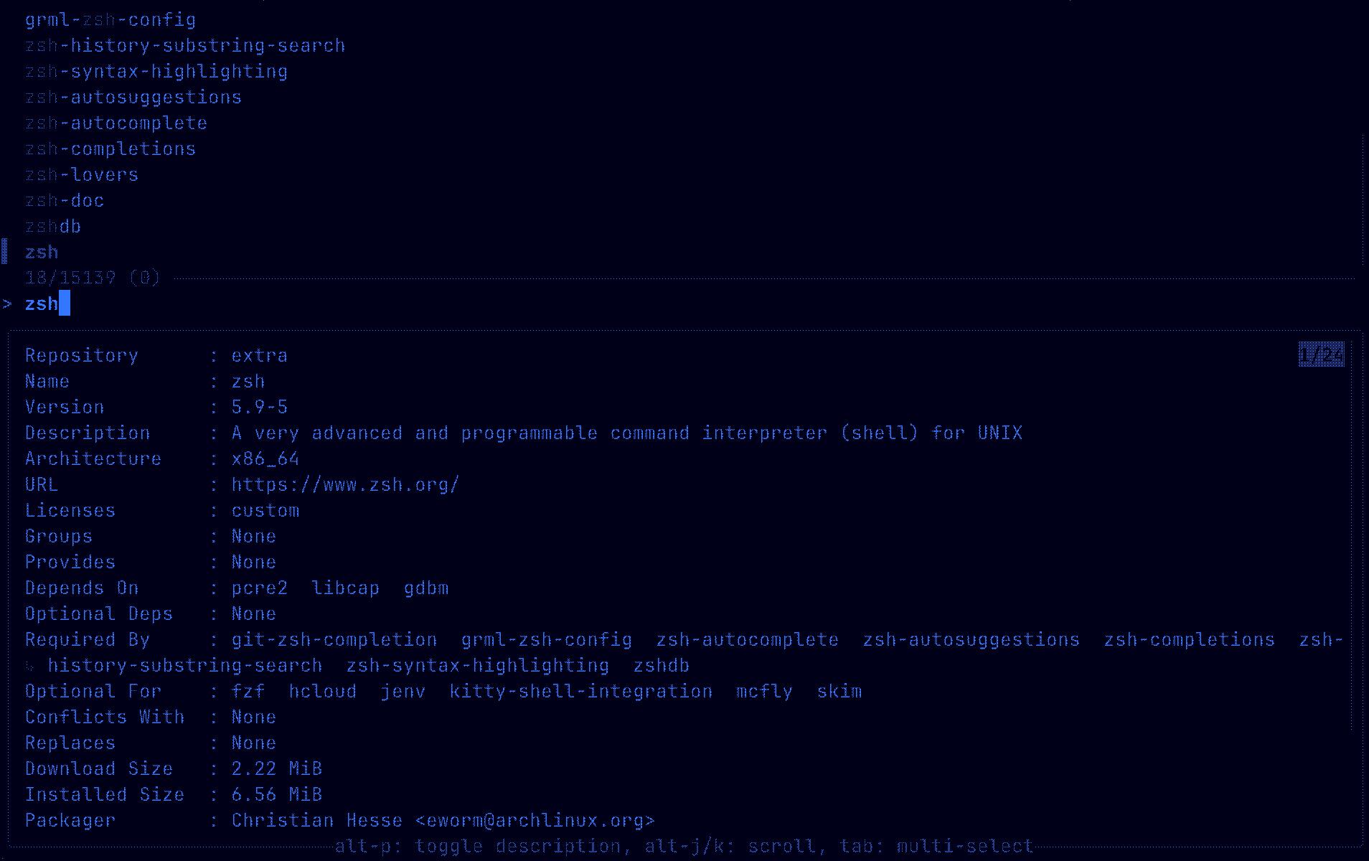Image resolution: width=1369 pixels, height=861 pixels.
Task: Click the pointer marker beside the zsh row
Action: pos(5,252)
